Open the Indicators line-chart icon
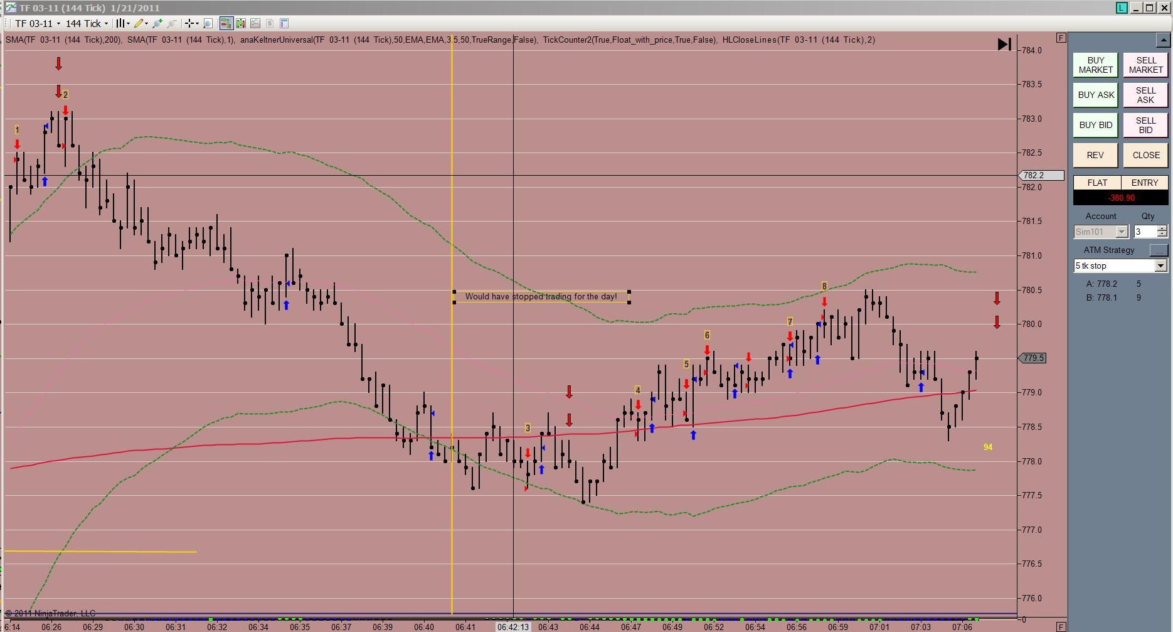This screenshot has width=1173, height=632. (255, 24)
